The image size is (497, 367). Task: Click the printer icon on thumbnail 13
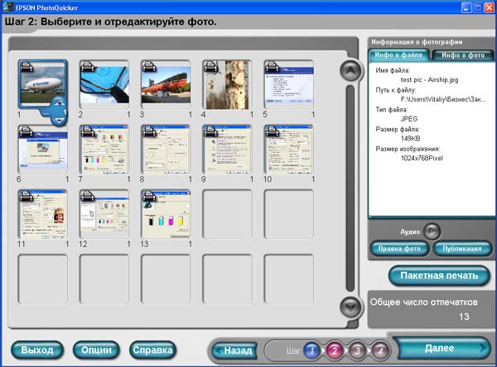point(149,195)
